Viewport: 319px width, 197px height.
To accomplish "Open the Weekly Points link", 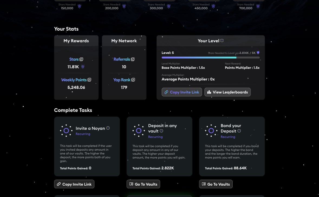I will (x=74, y=80).
